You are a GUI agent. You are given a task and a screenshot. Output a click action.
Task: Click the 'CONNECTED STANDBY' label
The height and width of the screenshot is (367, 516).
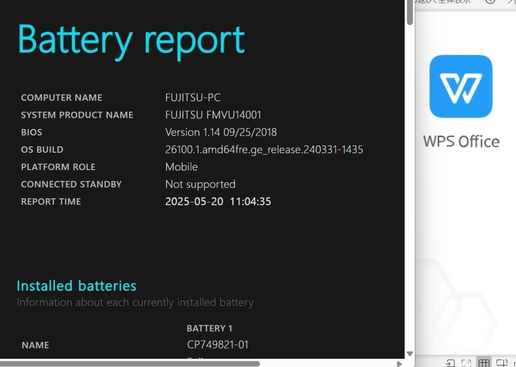pos(71,184)
